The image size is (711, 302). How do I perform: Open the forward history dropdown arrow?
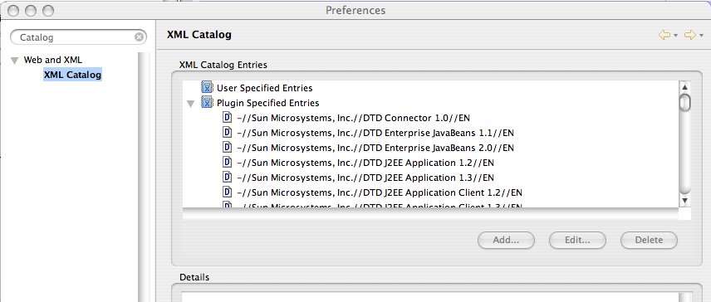point(702,36)
